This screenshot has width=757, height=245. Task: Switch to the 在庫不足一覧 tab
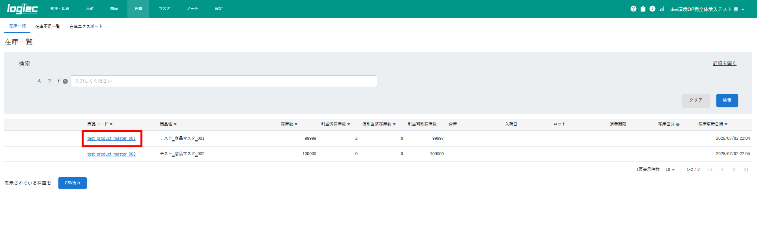tap(47, 26)
